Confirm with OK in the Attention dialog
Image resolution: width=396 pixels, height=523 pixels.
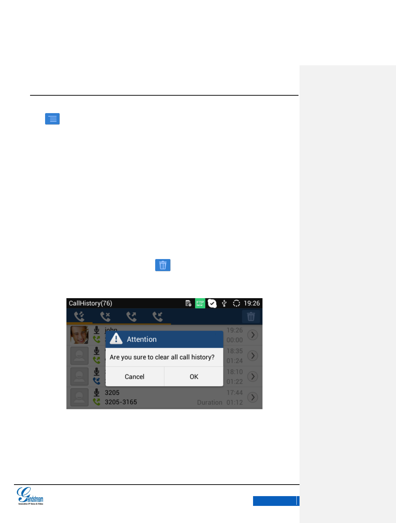click(x=194, y=376)
